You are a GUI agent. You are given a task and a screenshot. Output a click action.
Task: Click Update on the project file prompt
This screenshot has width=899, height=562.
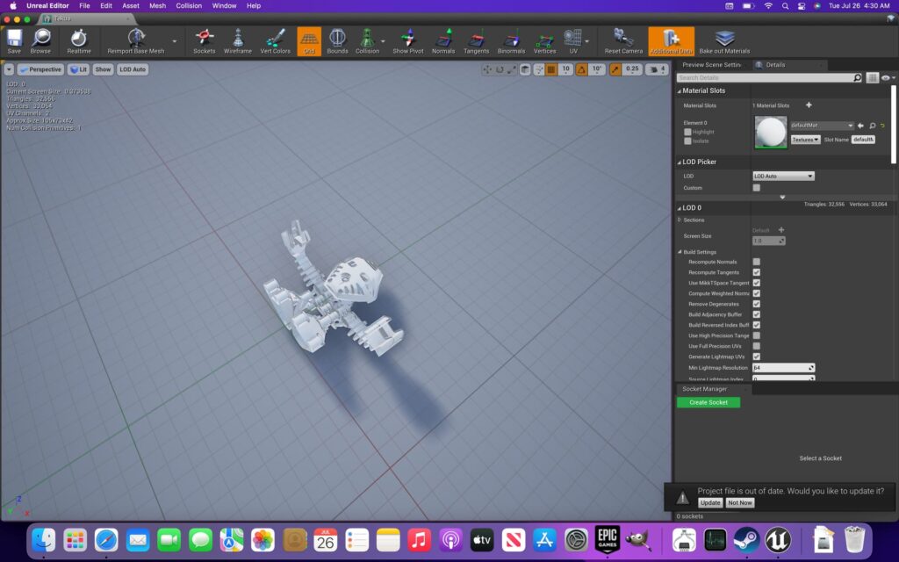(x=710, y=502)
